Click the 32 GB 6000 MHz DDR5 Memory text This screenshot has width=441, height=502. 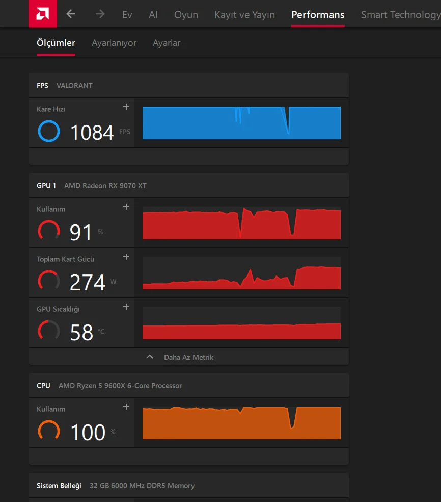tap(142, 486)
